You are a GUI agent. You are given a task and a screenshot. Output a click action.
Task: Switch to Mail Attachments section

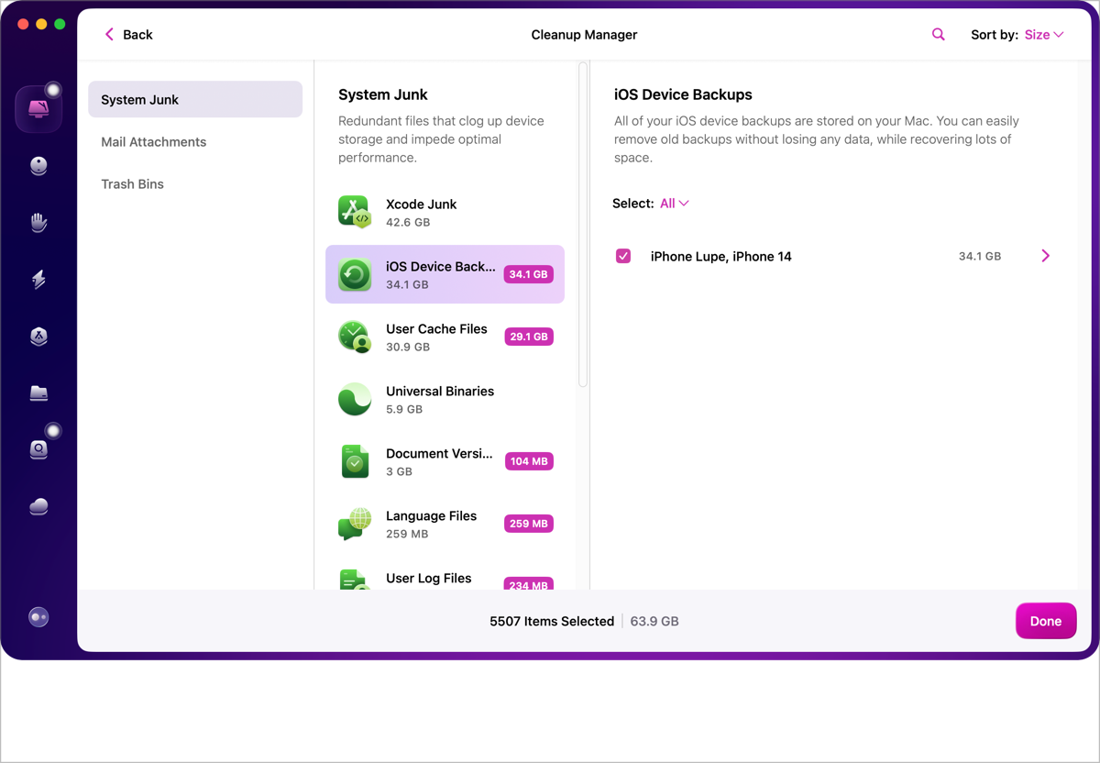154,142
